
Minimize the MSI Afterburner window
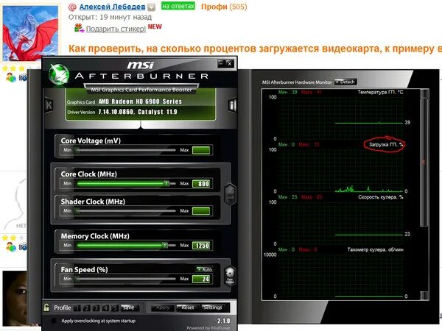(221, 63)
